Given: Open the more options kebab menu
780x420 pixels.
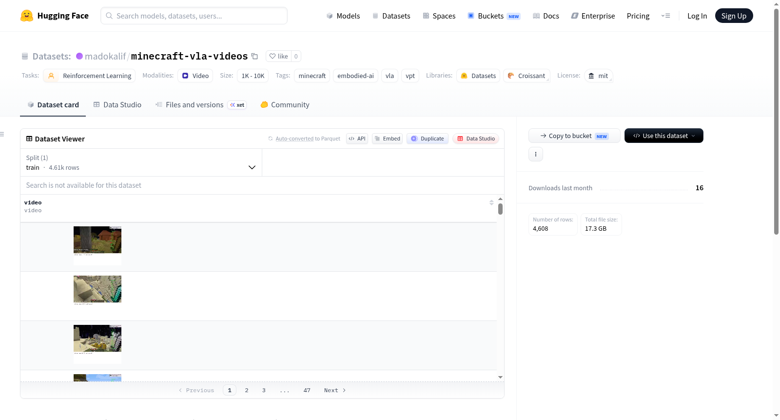Looking at the screenshot, I should coord(536,154).
